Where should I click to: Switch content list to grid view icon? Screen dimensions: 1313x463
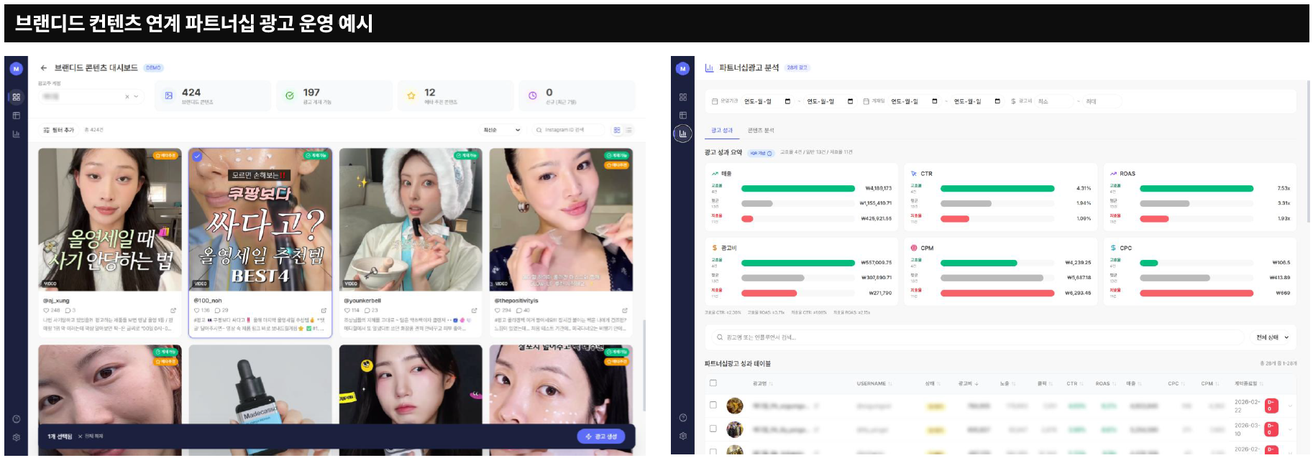pyautogui.click(x=617, y=130)
